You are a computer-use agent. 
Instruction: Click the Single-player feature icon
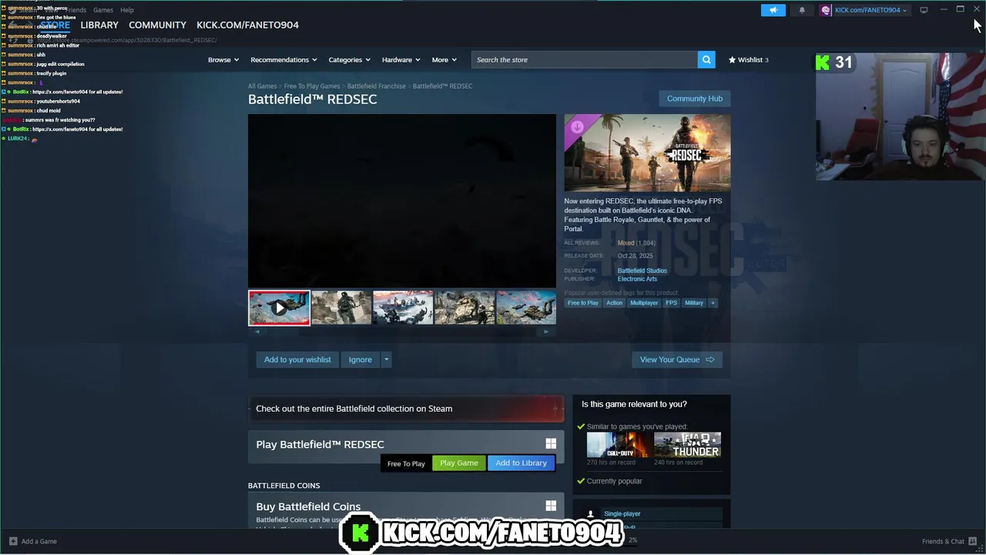[x=591, y=514]
